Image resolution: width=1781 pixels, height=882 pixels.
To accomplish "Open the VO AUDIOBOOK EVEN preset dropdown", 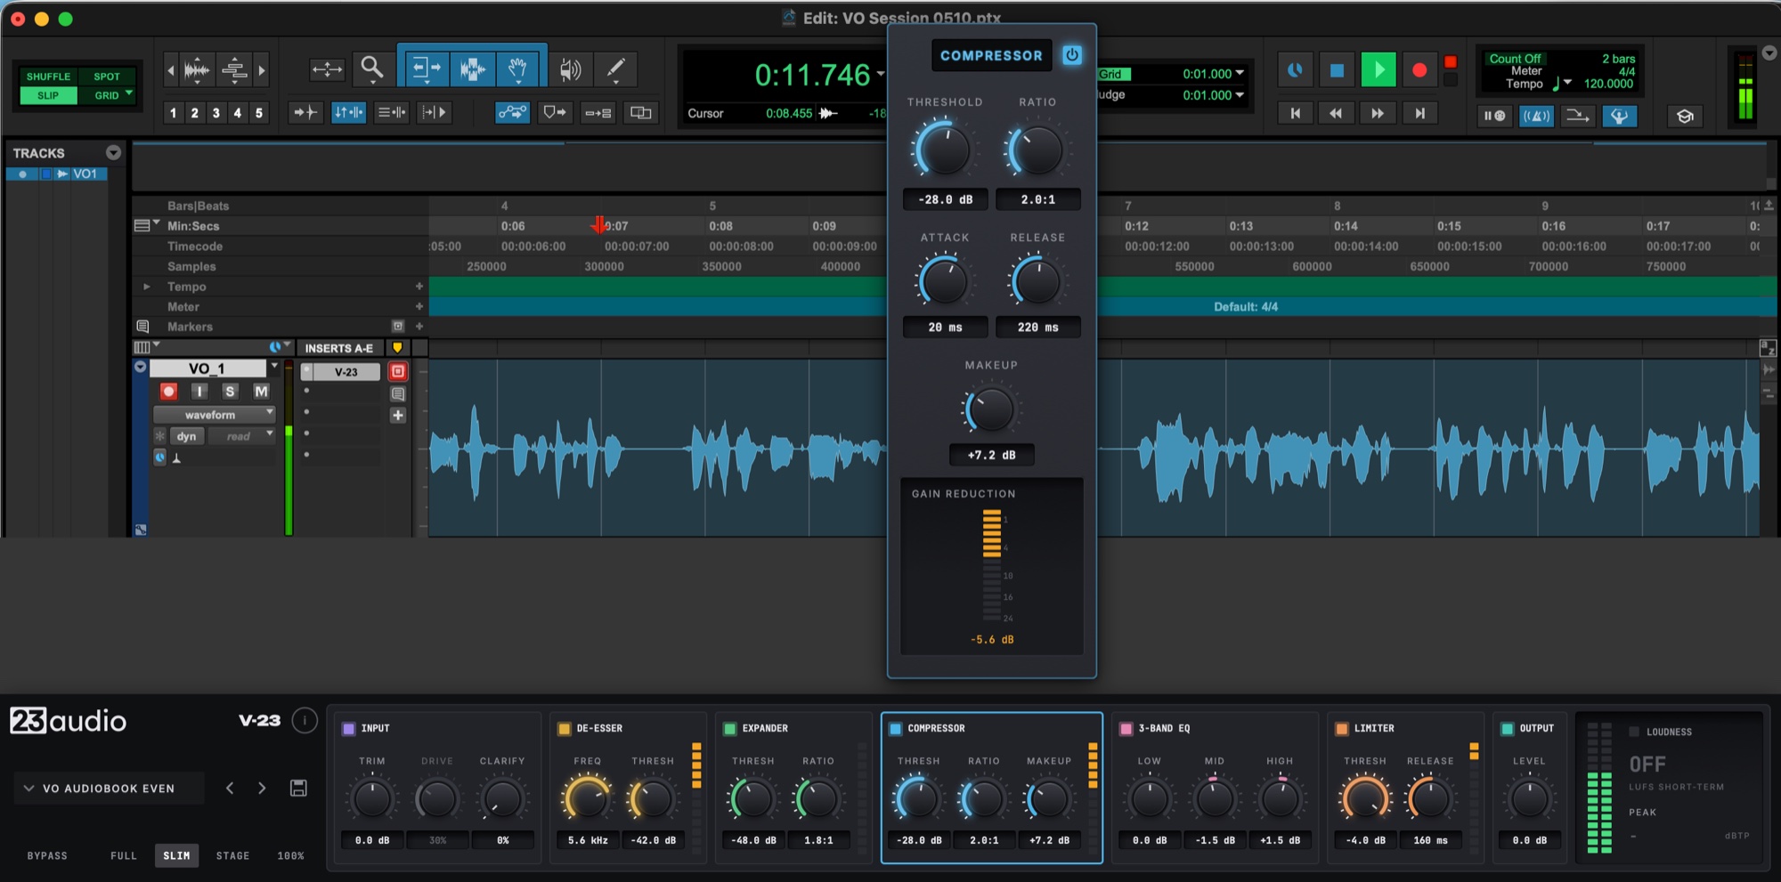I will tap(109, 788).
